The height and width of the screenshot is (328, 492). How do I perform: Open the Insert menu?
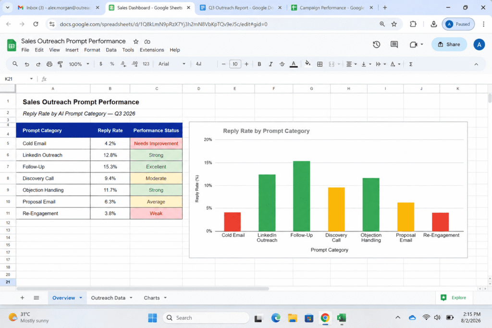pos(72,50)
